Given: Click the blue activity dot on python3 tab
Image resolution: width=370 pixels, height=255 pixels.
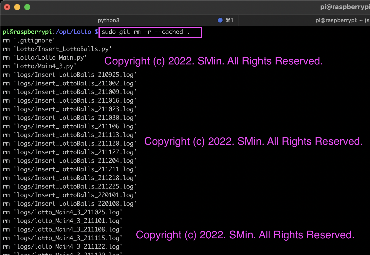Looking at the screenshot, I should (220, 20).
